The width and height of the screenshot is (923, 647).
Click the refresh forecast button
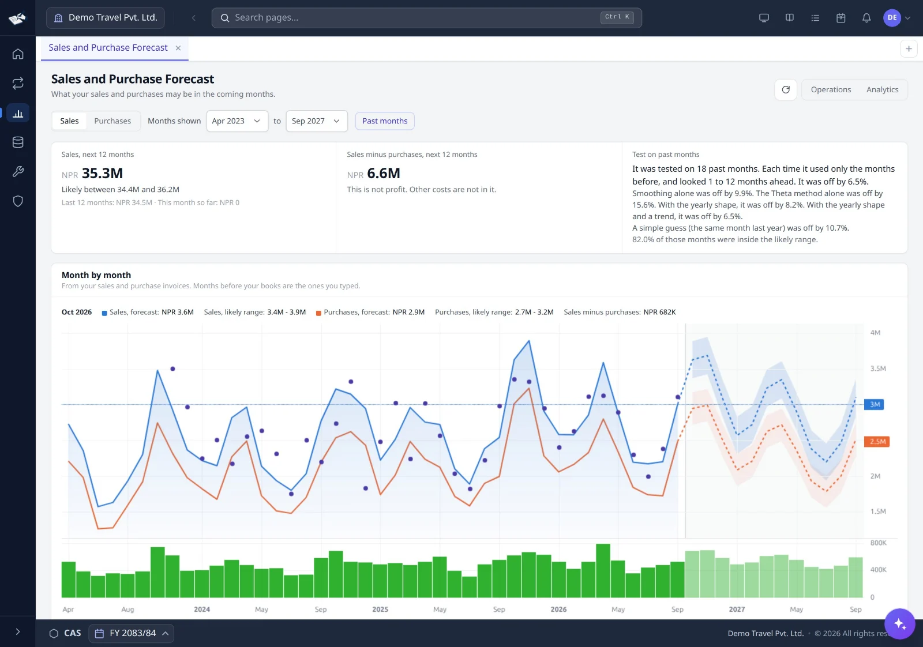click(786, 90)
